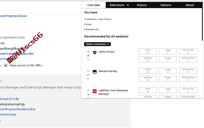The width and height of the screenshot is (204, 128).
Task: Expand the Extensions tab dropdown arrow
Action: pos(128,5)
